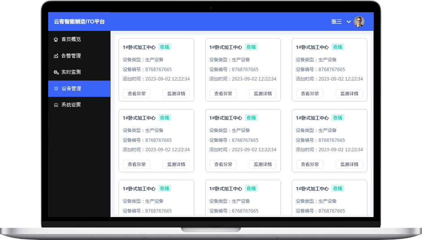
Task: Click 查看异常 in second-row first card
Action: click(x=137, y=164)
